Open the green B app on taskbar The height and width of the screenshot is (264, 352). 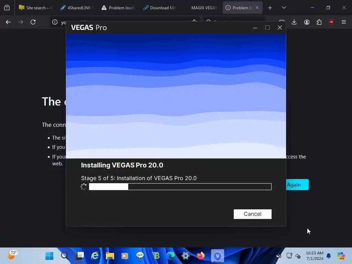(156, 256)
